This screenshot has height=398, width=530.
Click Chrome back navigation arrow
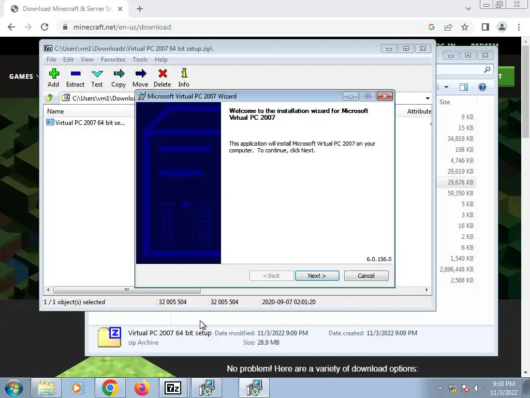point(11,27)
